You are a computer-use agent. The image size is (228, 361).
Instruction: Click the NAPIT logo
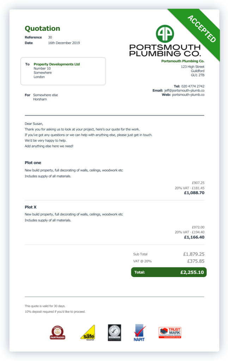point(140,333)
